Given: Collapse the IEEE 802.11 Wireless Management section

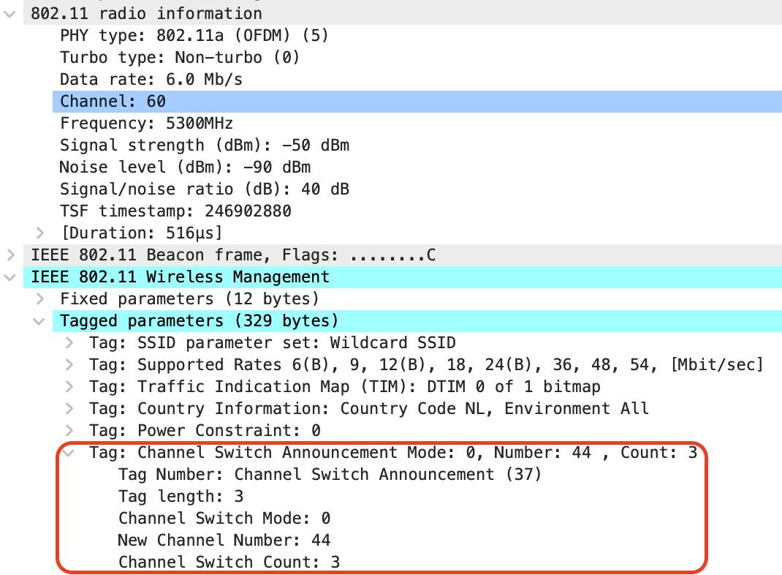Looking at the screenshot, I should (x=10, y=277).
